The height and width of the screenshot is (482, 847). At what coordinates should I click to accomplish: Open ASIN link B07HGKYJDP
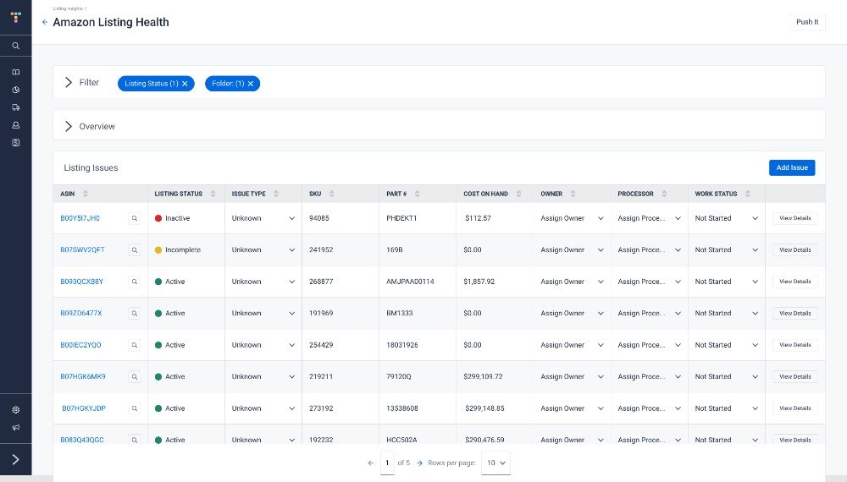(x=84, y=408)
